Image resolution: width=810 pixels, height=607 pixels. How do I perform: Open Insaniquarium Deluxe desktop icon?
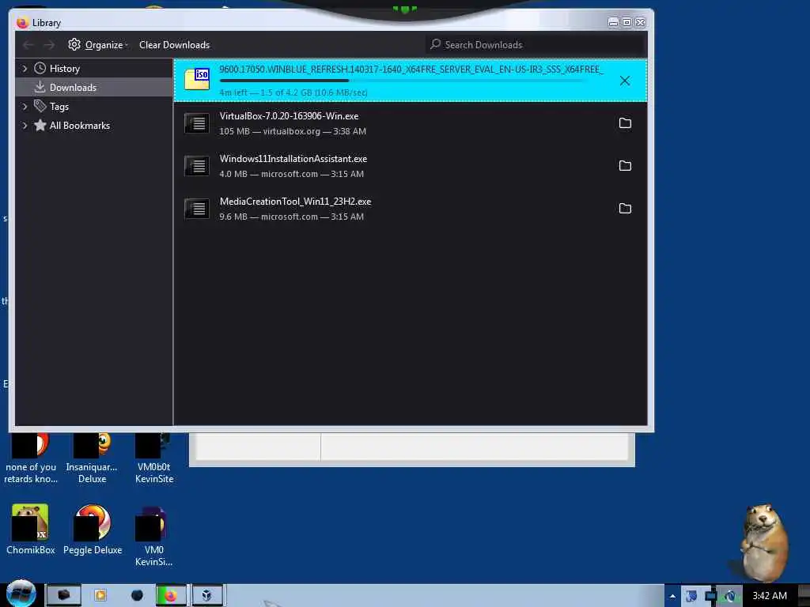pyautogui.click(x=92, y=459)
